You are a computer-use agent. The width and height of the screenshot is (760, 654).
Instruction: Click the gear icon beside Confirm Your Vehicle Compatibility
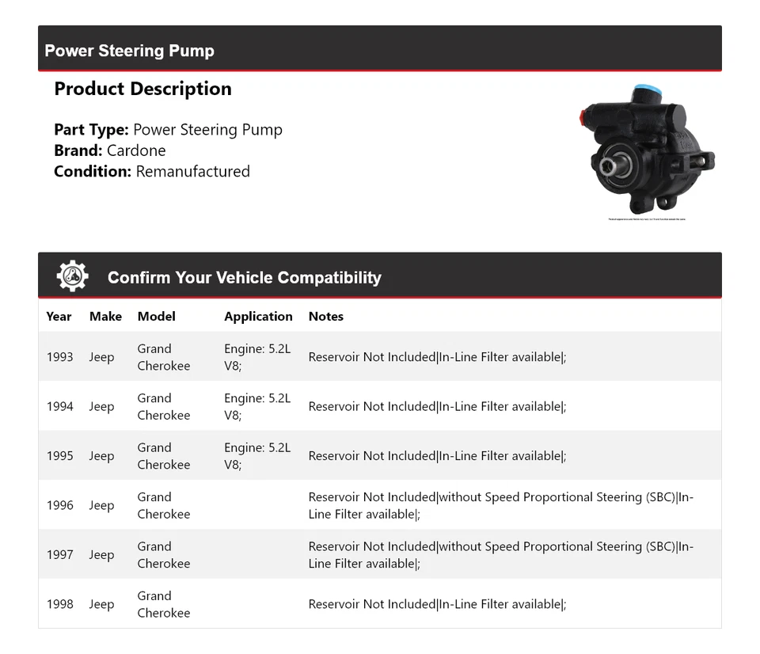click(72, 276)
